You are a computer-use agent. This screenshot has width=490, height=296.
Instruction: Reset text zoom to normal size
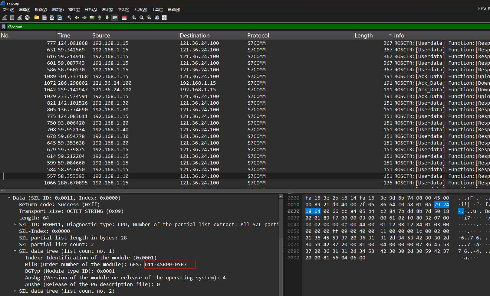point(149,18)
